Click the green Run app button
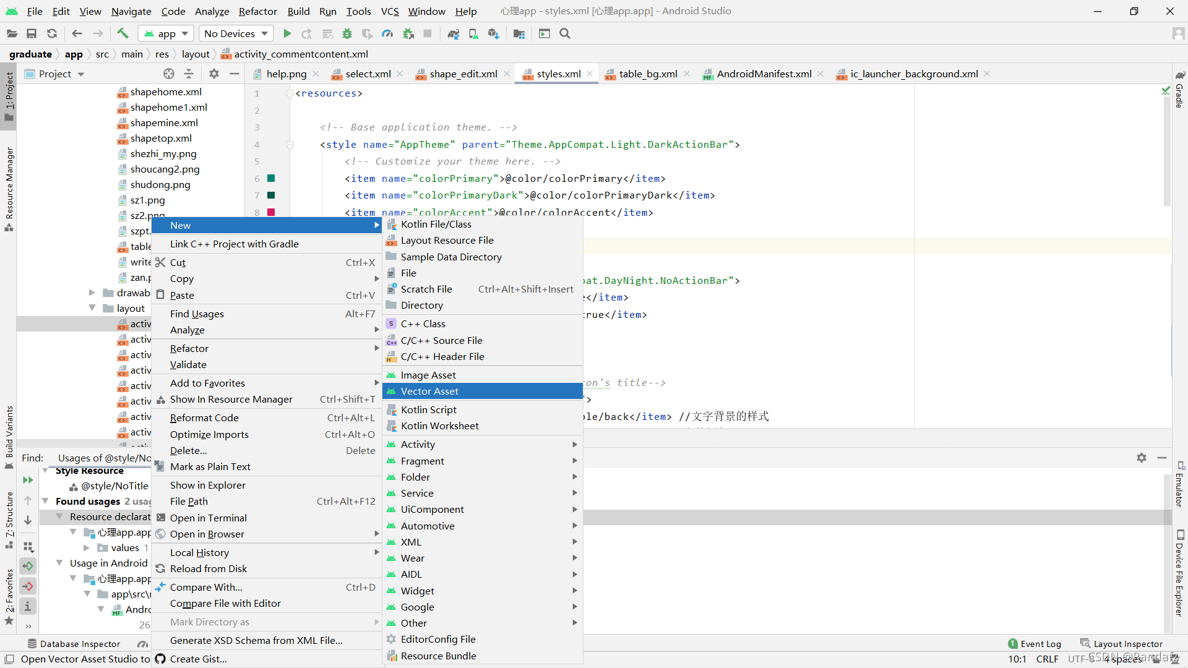Image resolution: width=1188 pixels, height=668 pixels. pos(287,33)
